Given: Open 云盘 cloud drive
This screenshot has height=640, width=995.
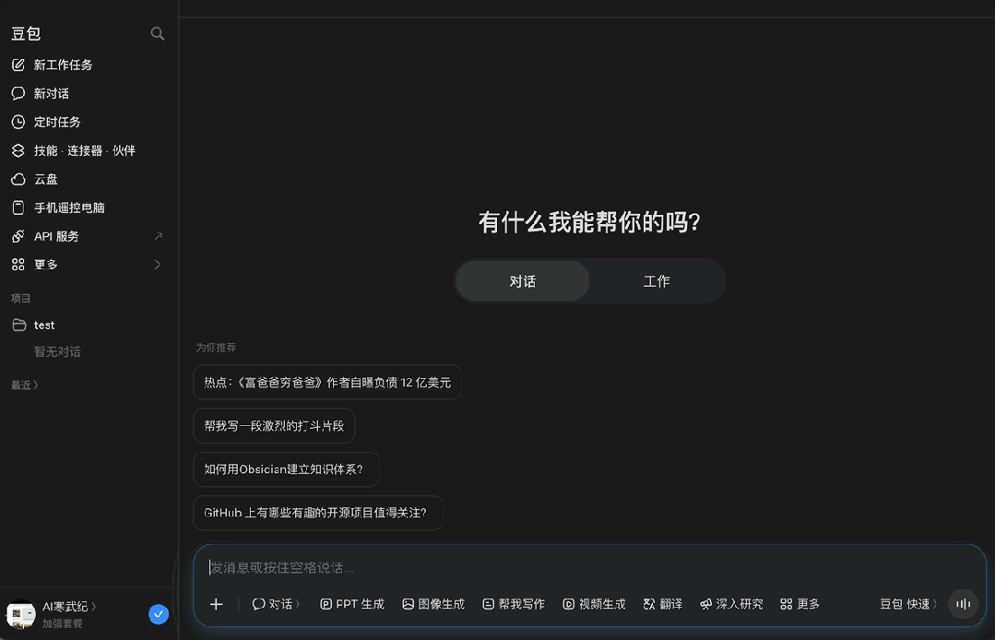Looking at the screenshot, I should 35,179.
